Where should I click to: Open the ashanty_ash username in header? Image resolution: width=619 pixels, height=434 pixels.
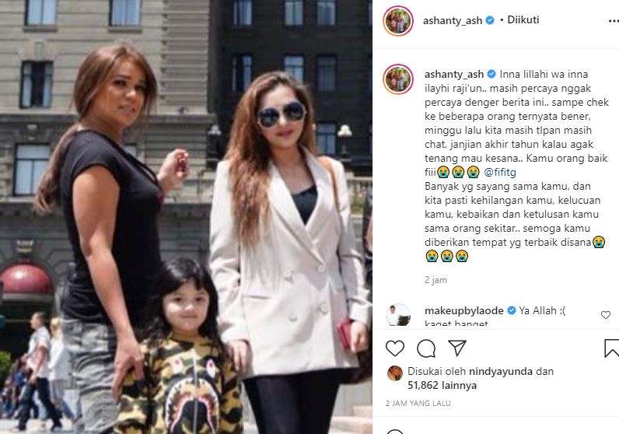coord(453,20)
